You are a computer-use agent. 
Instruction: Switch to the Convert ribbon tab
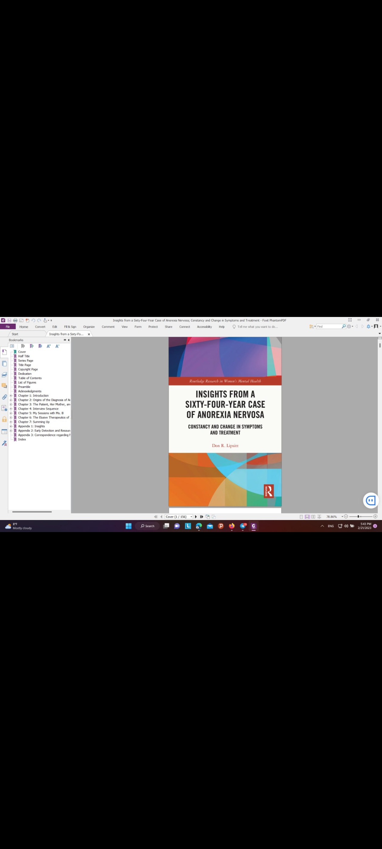pos(40,327)
